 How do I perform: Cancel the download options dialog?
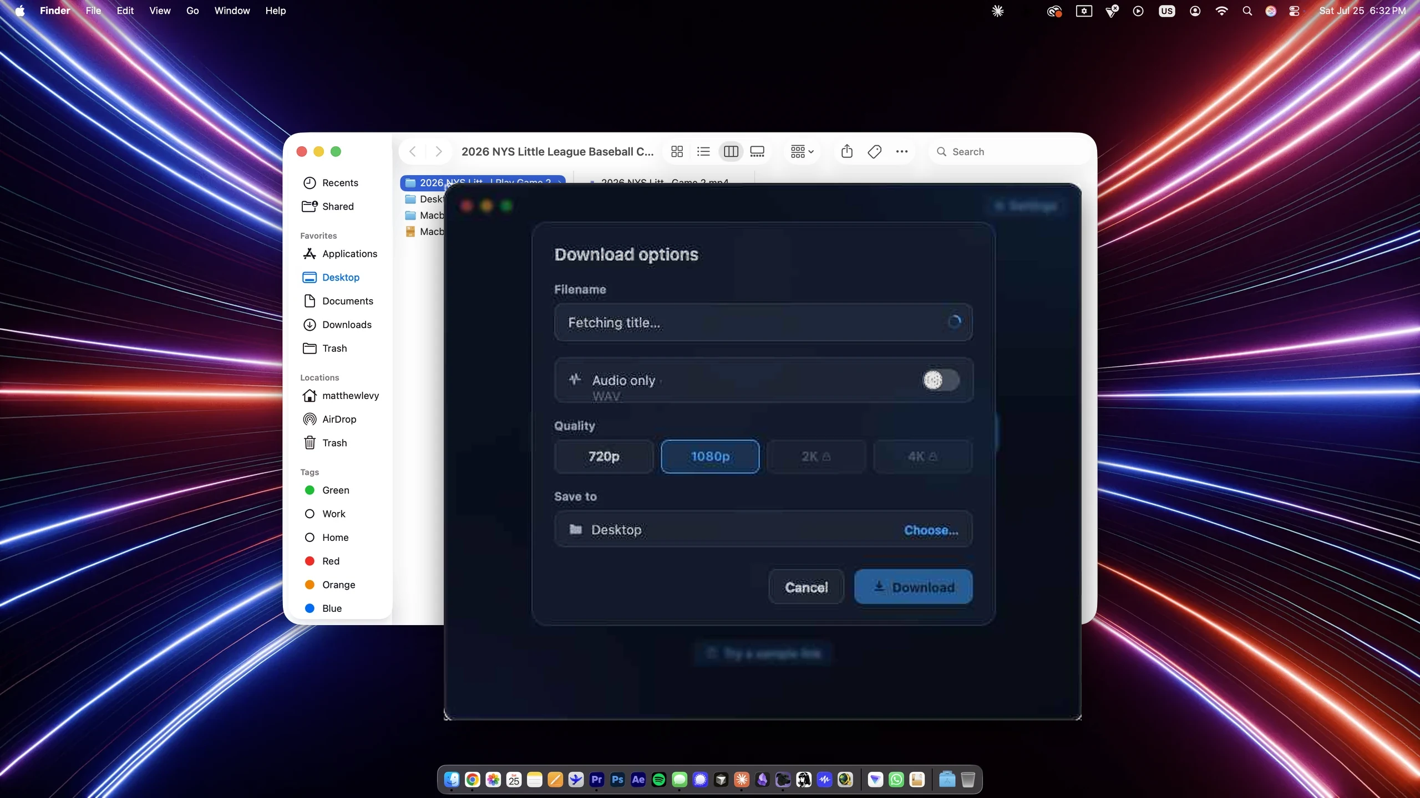tap(807, 587)
